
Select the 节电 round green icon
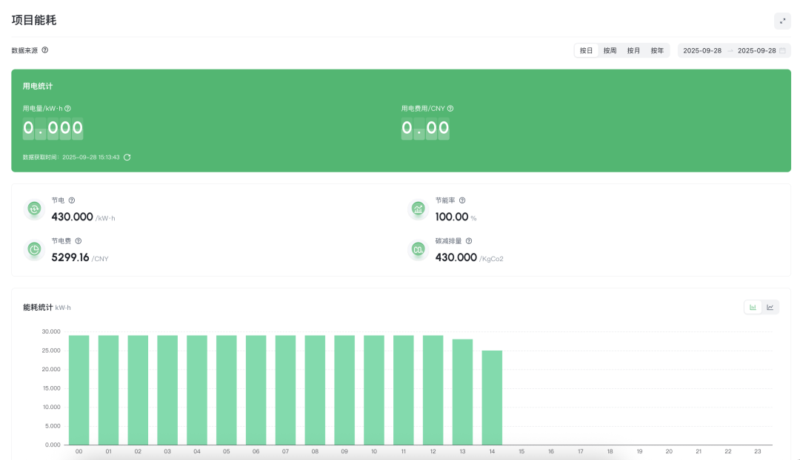tap(34, 209)
